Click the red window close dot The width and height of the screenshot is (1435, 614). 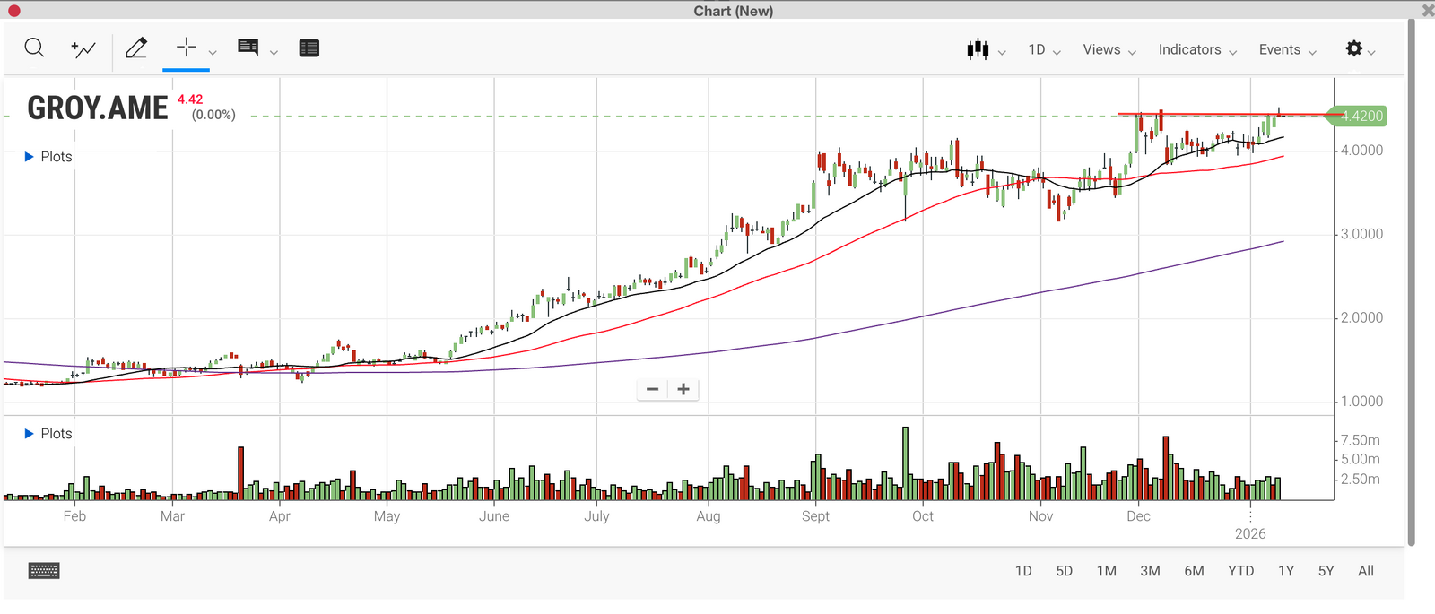(x=13, y=11)
